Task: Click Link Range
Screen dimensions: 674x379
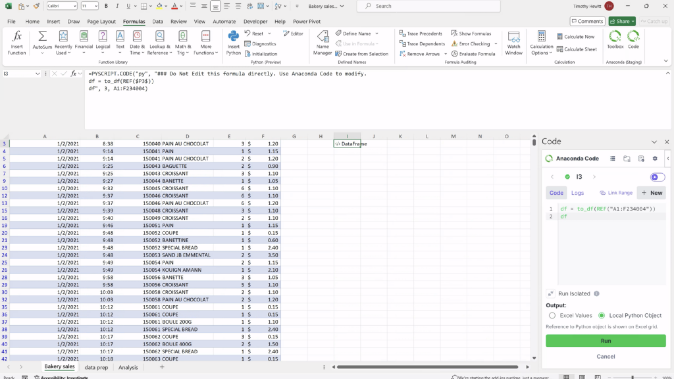Action: coord(616,193)
